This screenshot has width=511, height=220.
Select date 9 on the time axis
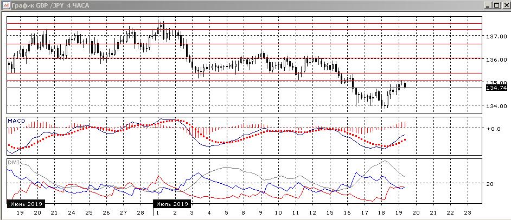(x=261, y=214)
